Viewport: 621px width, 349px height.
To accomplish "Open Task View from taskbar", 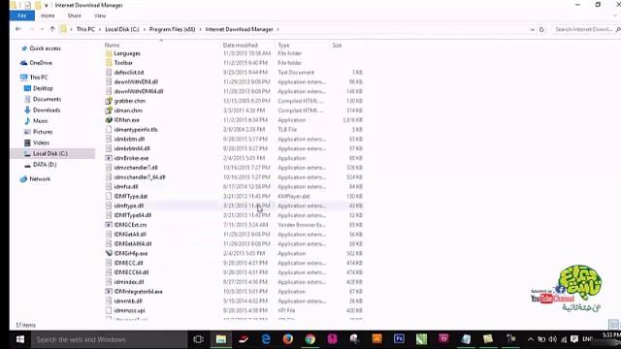I will (x=198, y=339).
